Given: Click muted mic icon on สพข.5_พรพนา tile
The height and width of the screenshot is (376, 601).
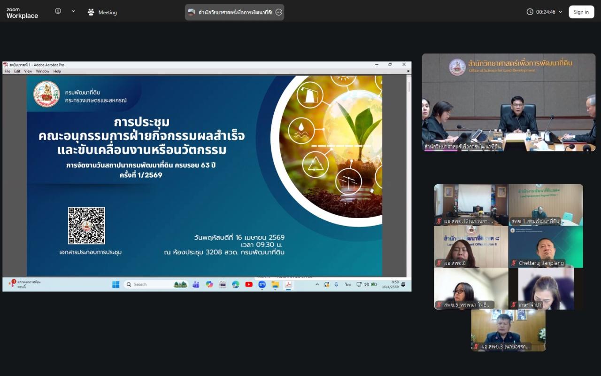Looking at the screenshot, I should pyautogui.click(x=439, y=305).
